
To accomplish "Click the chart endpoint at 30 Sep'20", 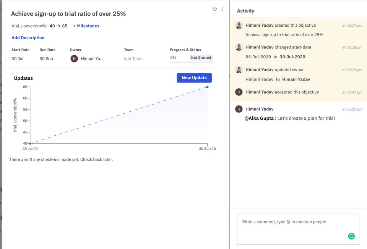I will click(208, 87).
